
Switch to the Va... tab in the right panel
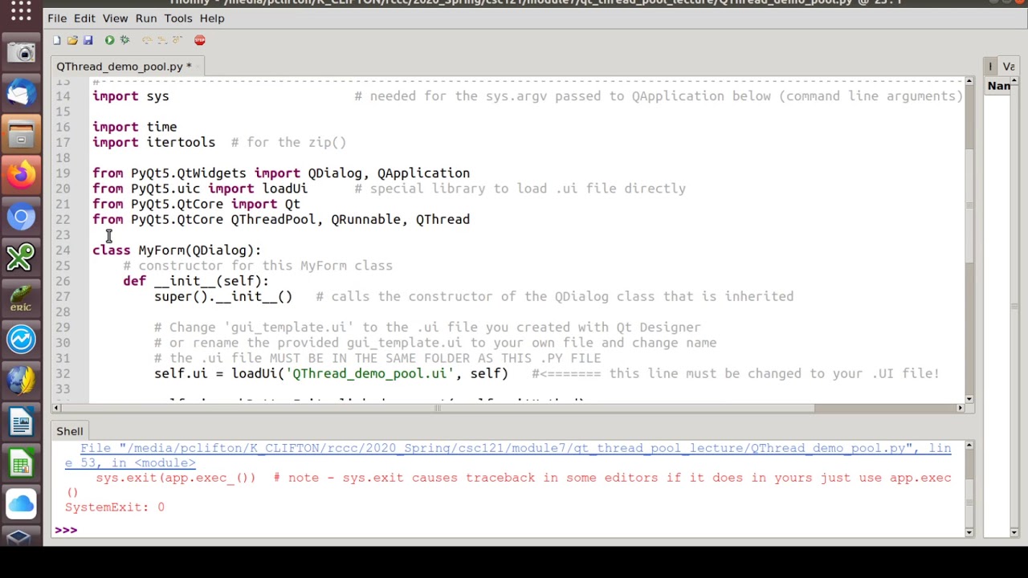tap(1009, 67)
